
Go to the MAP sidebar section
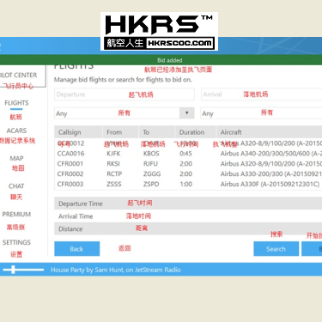click(x=16, y=158)
